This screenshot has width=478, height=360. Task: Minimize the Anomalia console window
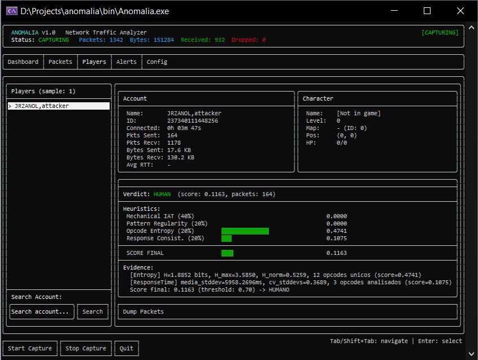tap(394, 11)
